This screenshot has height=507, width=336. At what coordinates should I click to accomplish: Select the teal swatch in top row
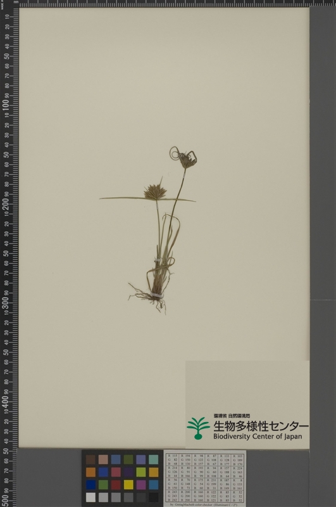coord(154,459)
